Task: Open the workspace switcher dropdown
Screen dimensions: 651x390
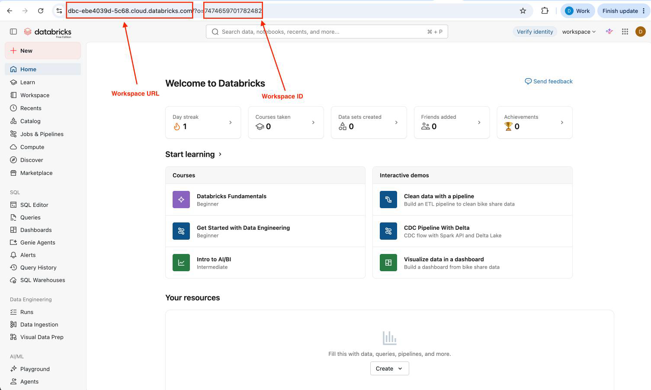Action: [579, 32]
